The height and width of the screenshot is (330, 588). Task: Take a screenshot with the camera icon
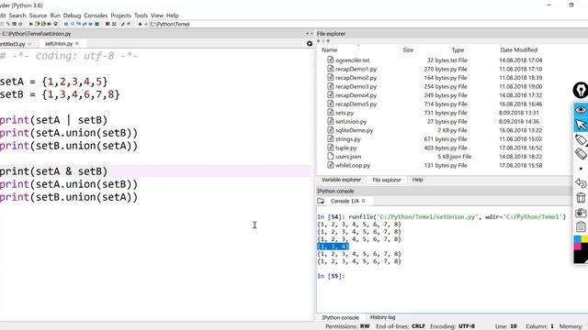pos(581,213)
